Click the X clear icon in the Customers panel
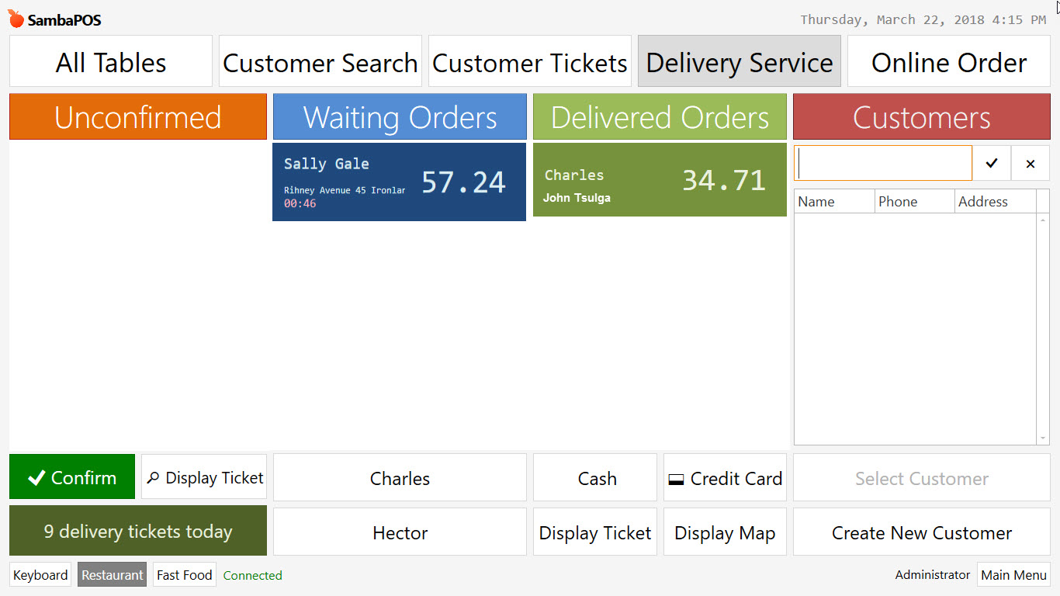The image size is (1060, 596). (x=1031, y=163)
